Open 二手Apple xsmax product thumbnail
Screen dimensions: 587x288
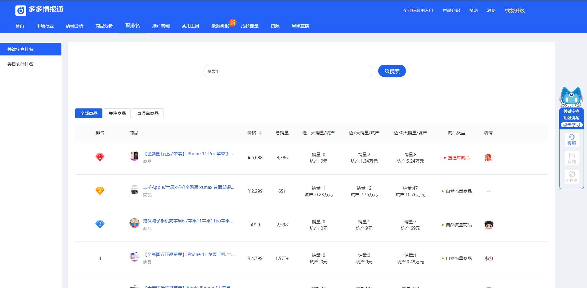(134, 190)
